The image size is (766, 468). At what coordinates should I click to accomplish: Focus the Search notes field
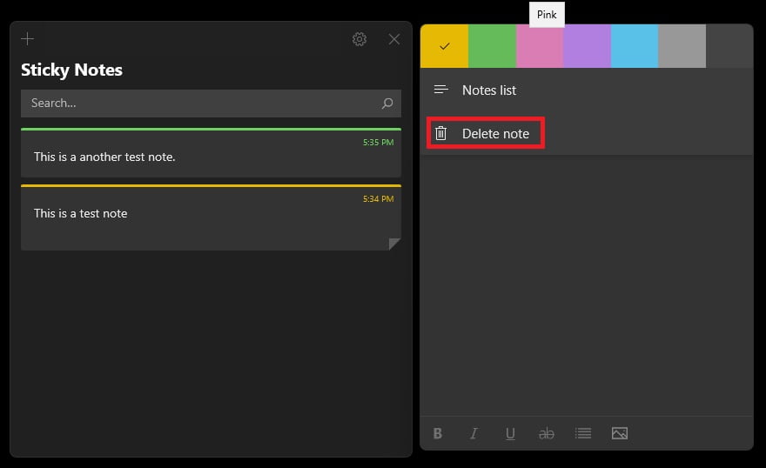211,103
